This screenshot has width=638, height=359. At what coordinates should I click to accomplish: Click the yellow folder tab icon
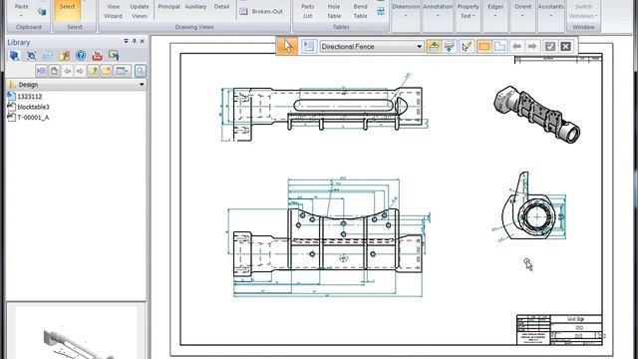[x=64, y=56]
